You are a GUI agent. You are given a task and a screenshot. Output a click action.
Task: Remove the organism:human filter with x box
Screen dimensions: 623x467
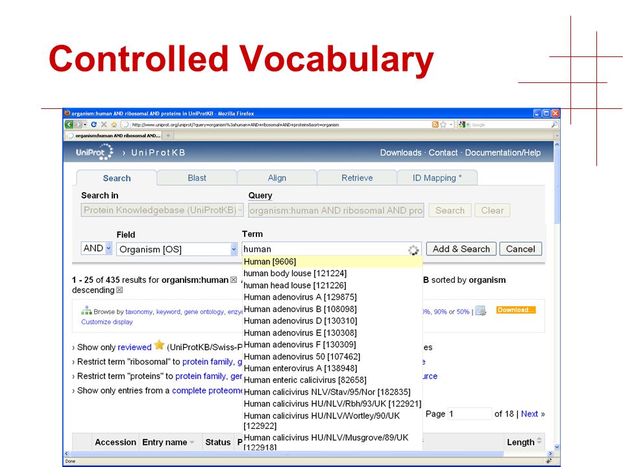234,280
